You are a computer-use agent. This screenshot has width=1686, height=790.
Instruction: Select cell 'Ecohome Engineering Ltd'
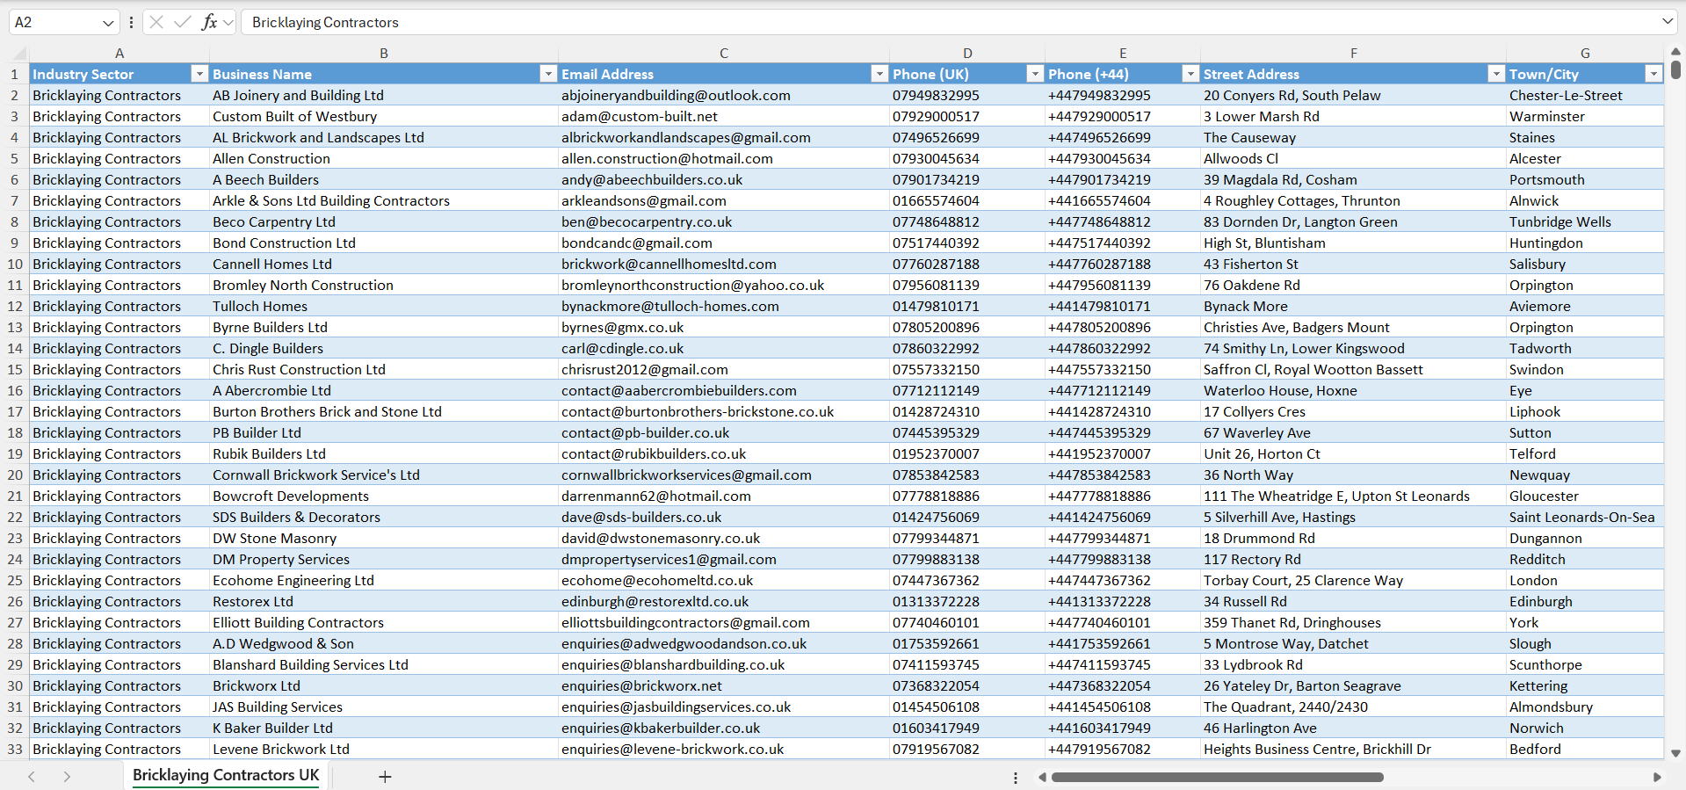384,580
